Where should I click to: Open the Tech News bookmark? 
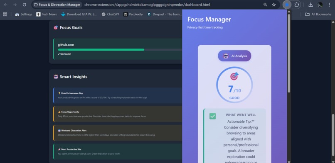(x=47, y=14)
